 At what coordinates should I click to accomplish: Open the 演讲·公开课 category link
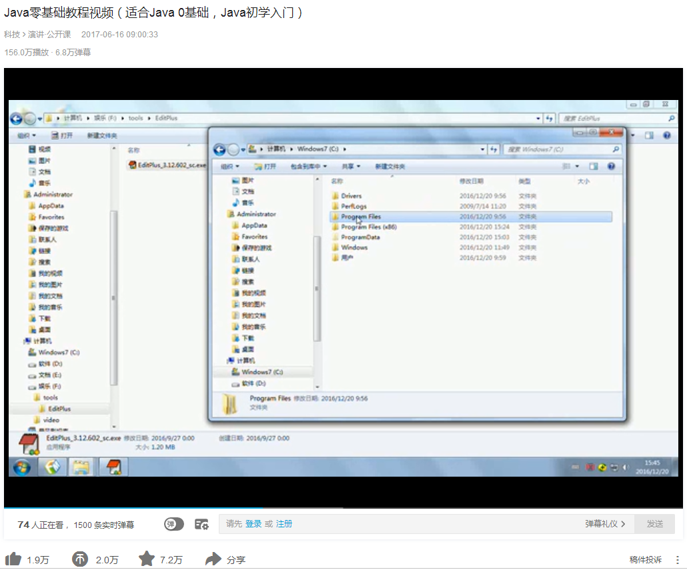(49, 34)
